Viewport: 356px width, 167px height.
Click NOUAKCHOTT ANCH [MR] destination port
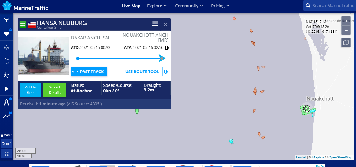(145, 38)
